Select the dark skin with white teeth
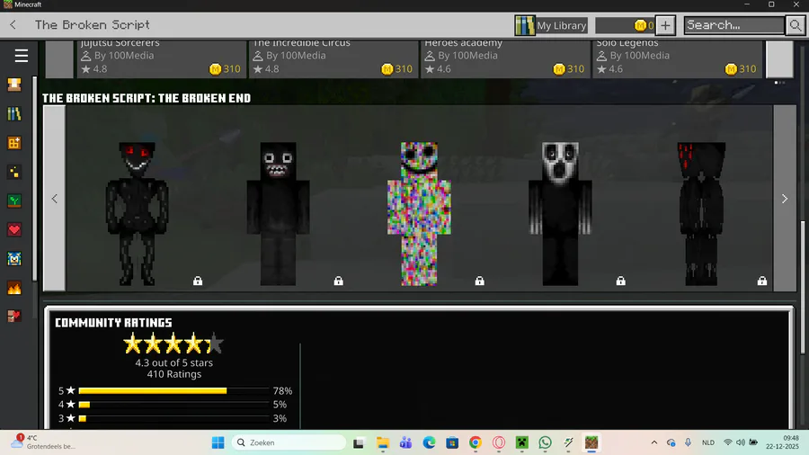Image resolution: width=809 pixels, height=455 pixels. pos(278,213)
